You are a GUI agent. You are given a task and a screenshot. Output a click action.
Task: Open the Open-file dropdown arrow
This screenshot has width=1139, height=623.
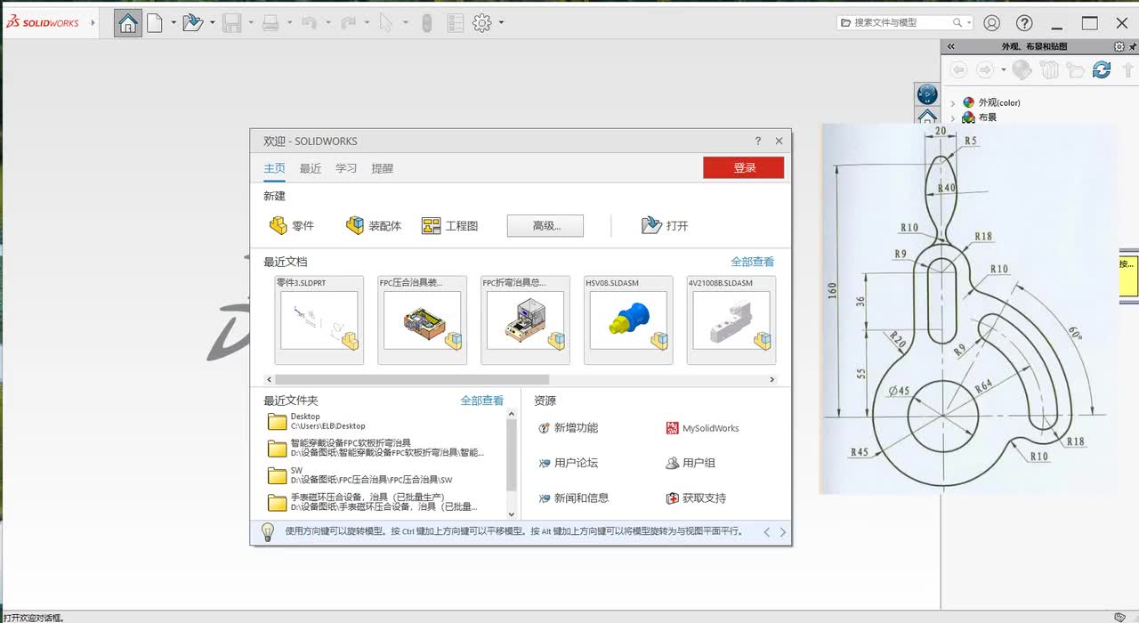(x=212, y=23)
